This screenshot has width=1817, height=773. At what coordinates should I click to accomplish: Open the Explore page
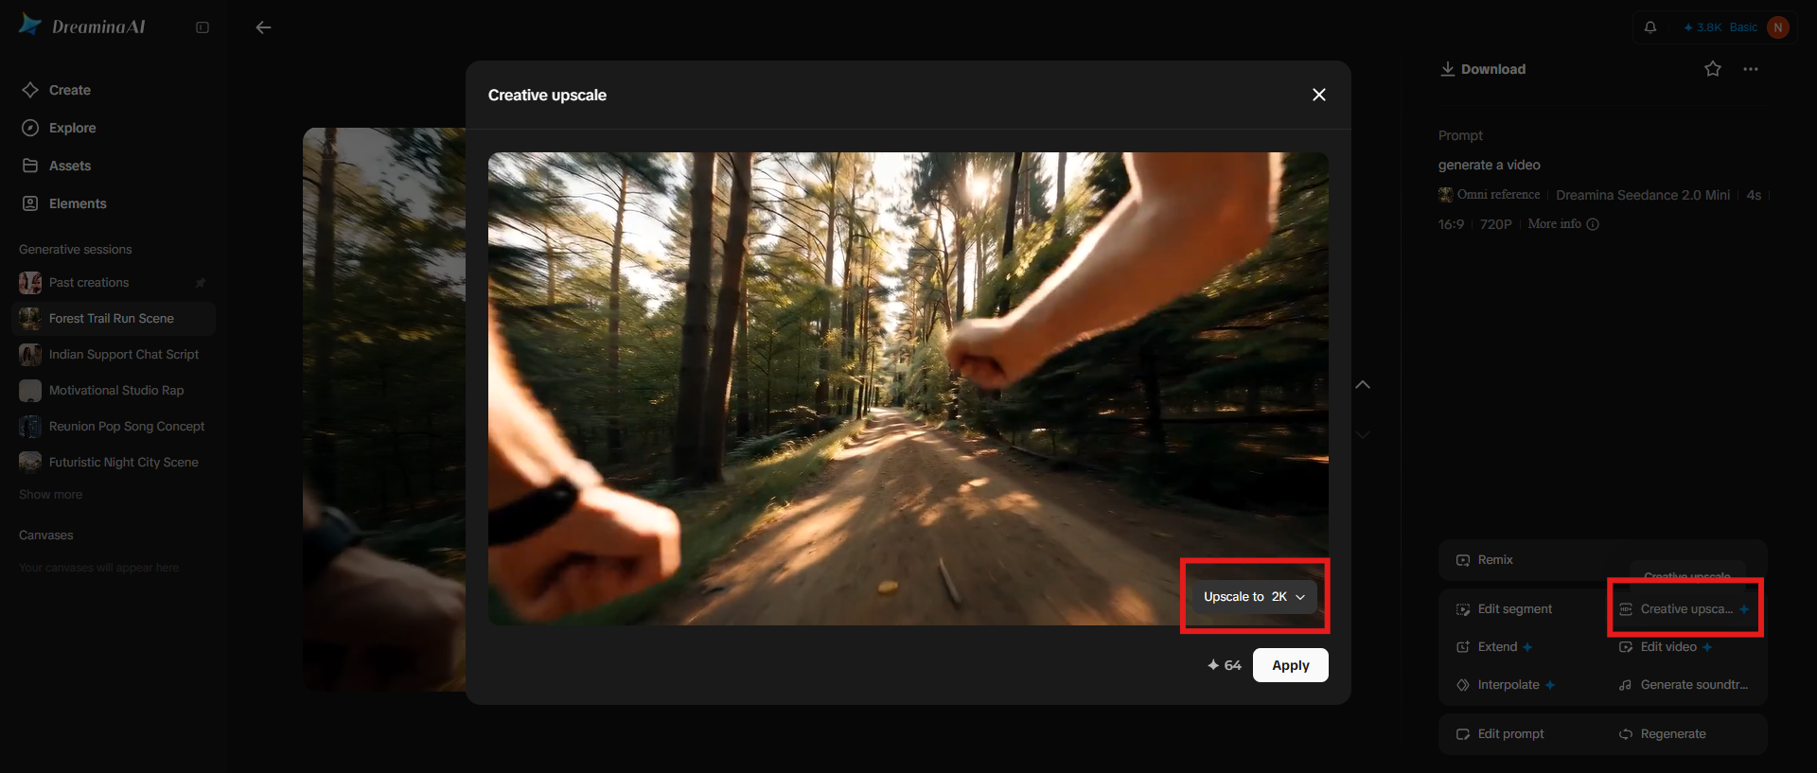pos(59,128)
